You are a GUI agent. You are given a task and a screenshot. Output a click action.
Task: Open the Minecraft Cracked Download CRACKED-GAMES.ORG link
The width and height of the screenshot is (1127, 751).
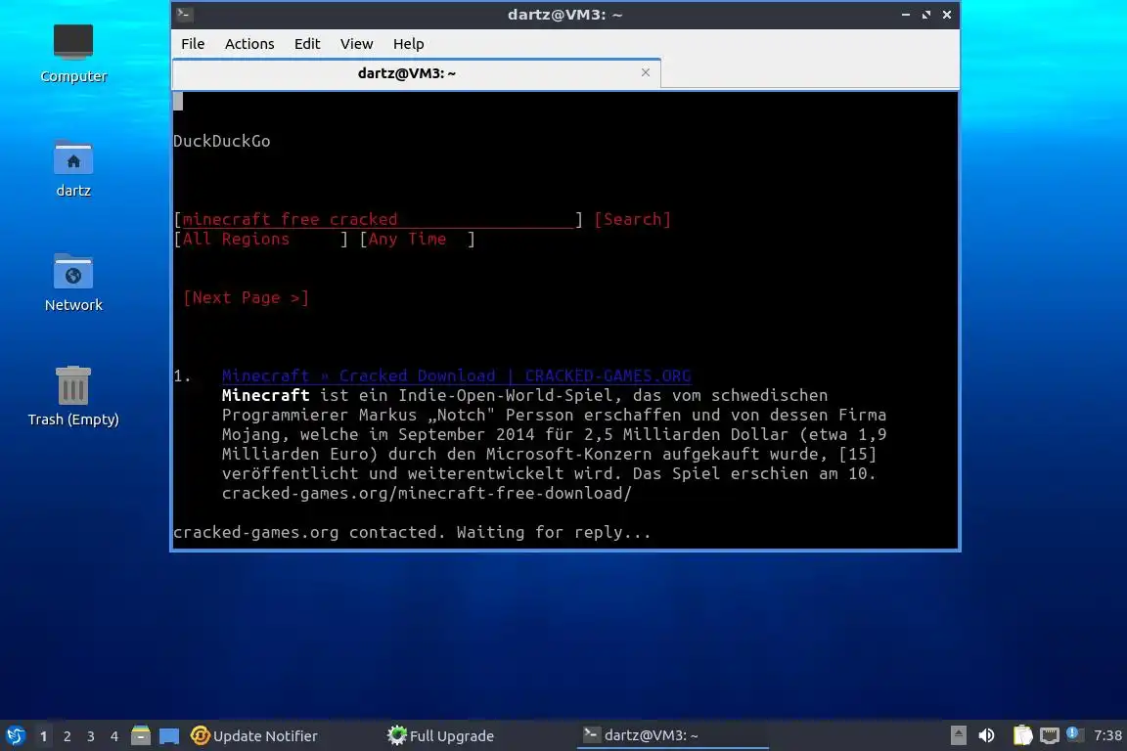(x=457, y=375)
